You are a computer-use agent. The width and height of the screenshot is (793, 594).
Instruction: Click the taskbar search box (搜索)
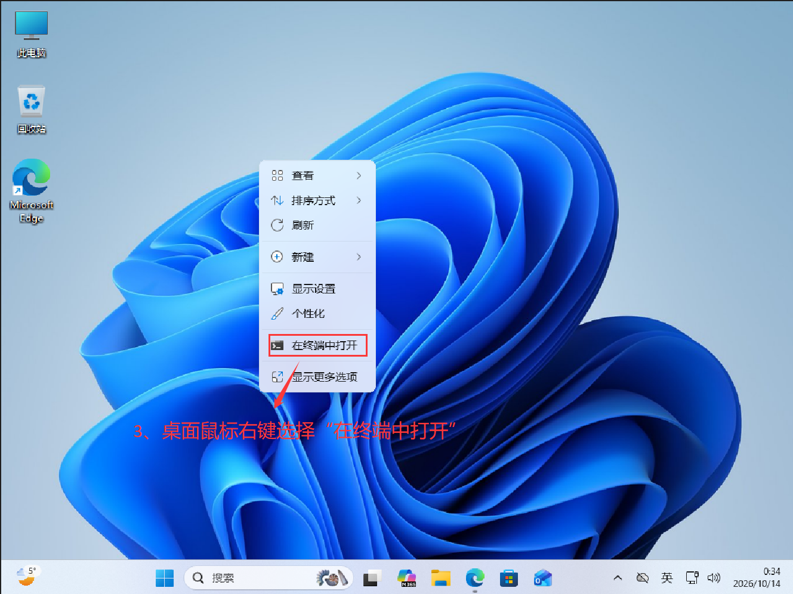[x=269, y=578]
